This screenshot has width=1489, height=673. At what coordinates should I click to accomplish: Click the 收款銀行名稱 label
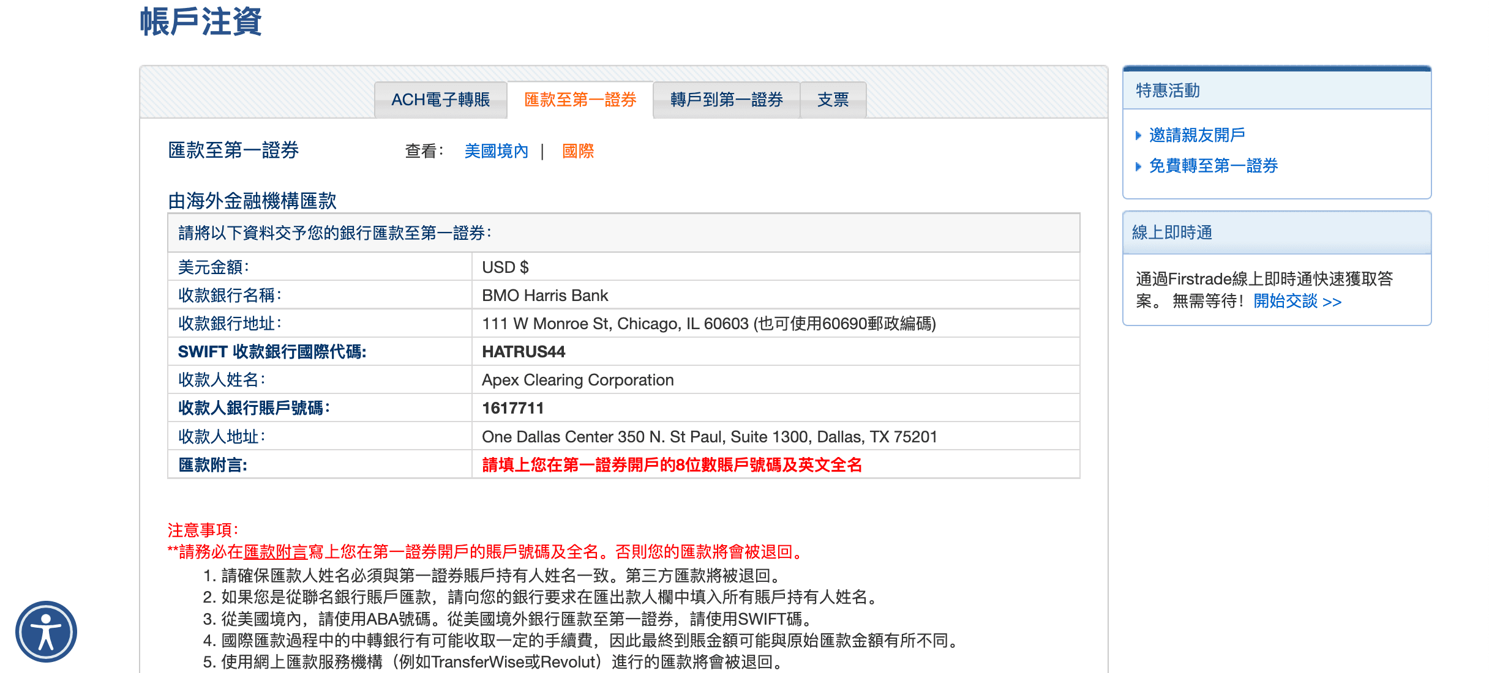tap(230, 296)
